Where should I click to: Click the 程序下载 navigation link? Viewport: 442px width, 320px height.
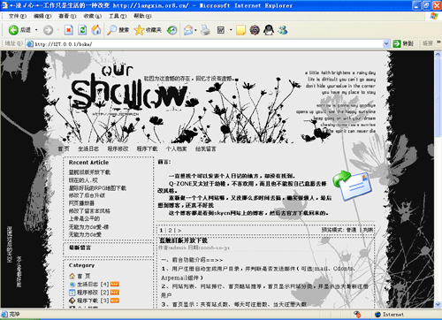[x=147, y=149]
